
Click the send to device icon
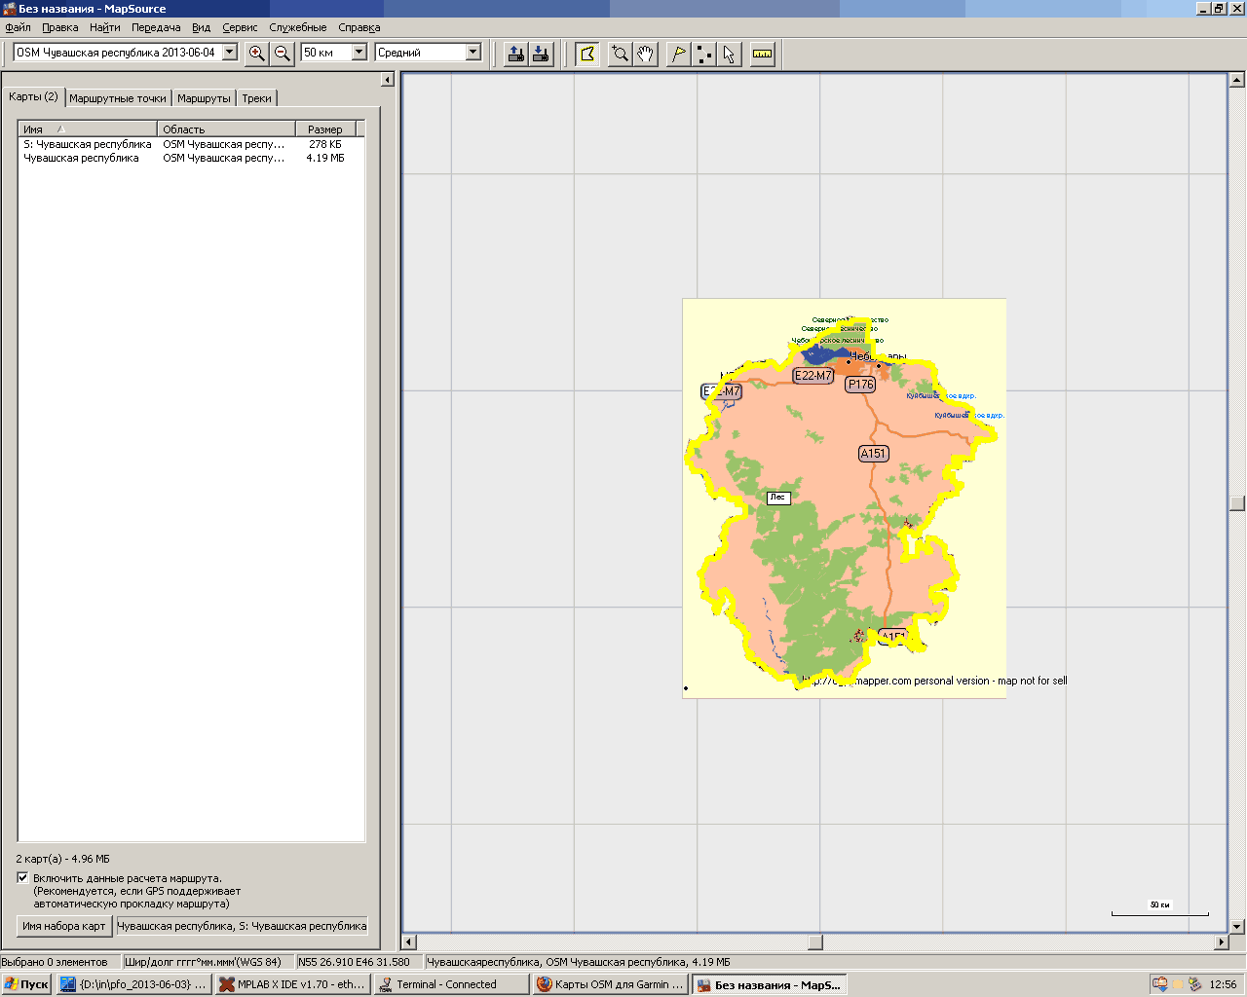(516, 54)
